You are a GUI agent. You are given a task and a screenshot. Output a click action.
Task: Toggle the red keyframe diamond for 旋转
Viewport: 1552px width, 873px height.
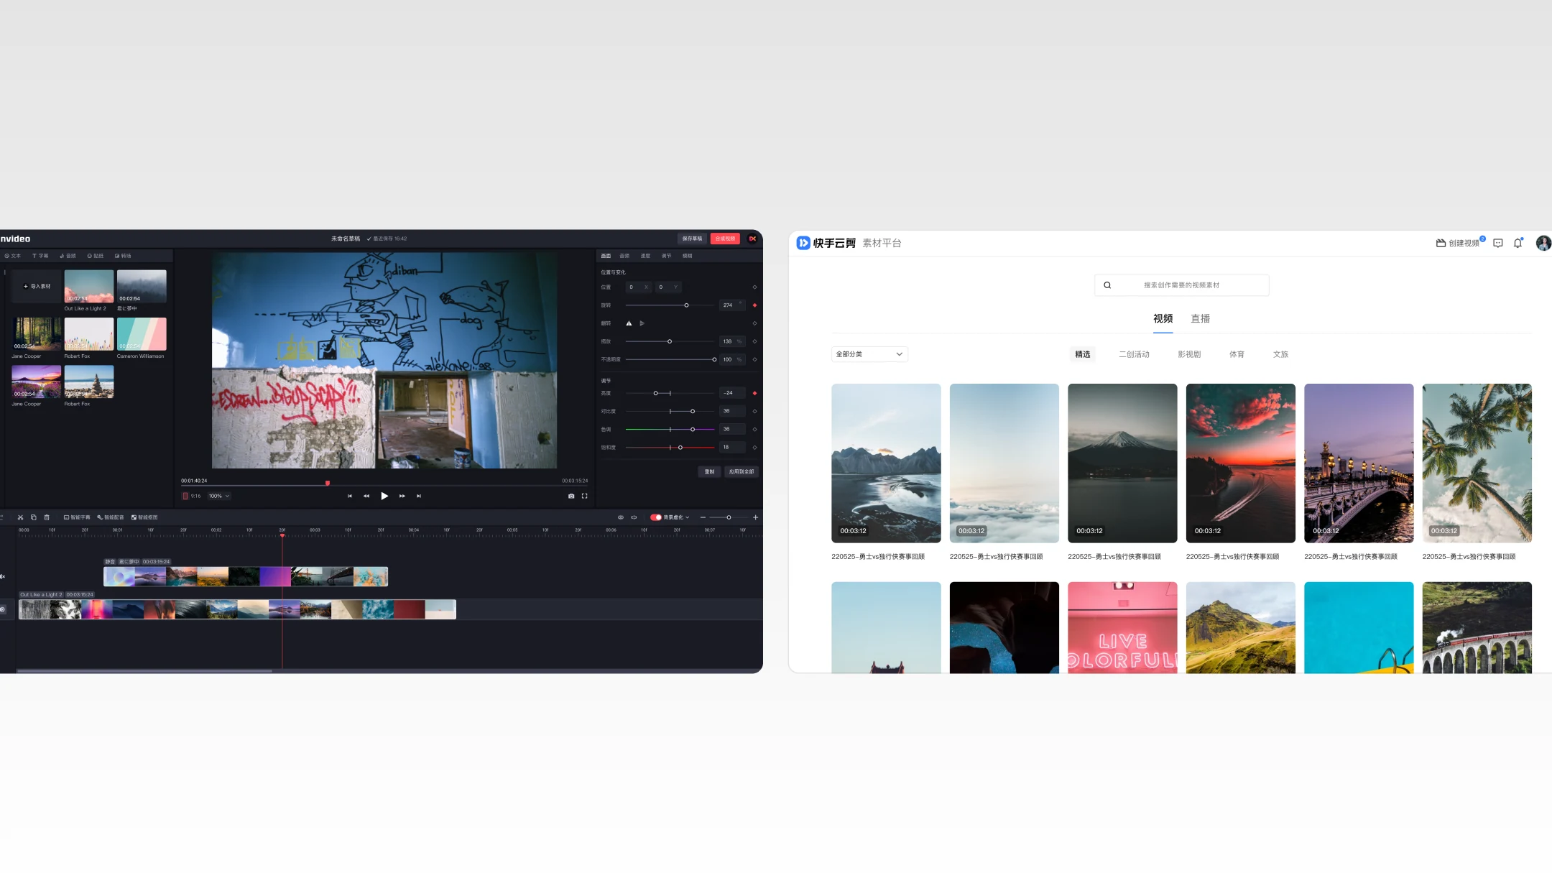pyautogui.click(x=754, y=305)
